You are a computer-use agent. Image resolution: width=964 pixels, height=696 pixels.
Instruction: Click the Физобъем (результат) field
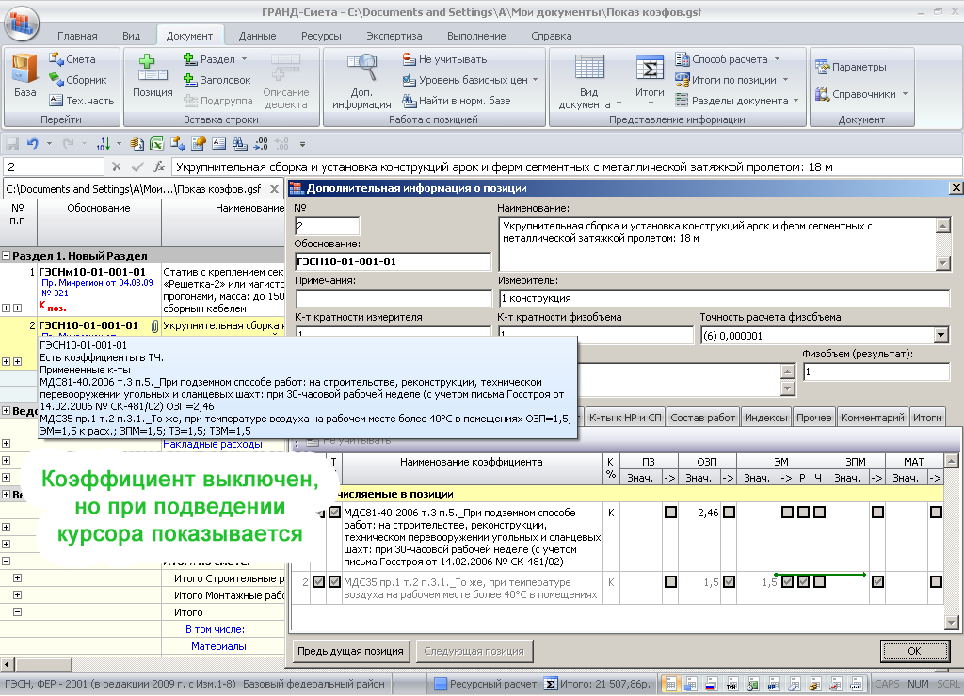point(876,372)
